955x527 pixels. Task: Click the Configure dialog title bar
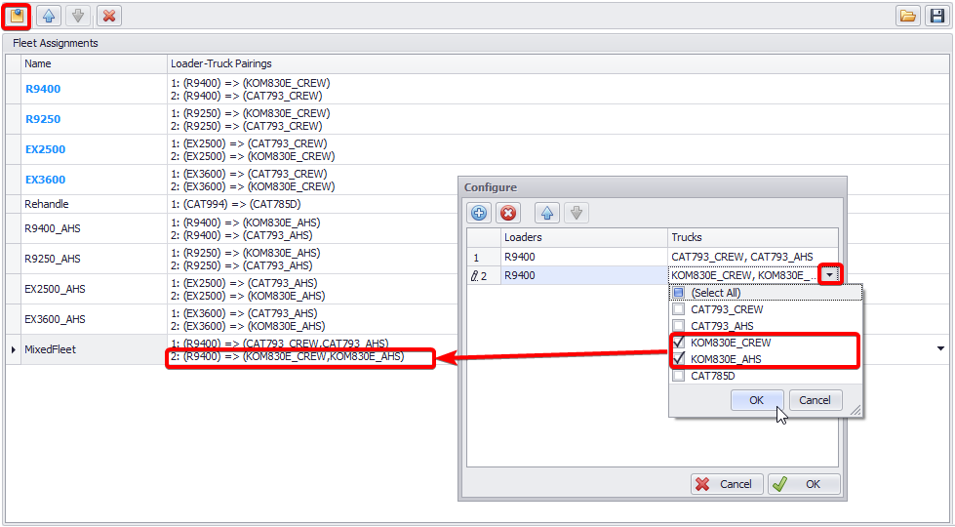653,187
